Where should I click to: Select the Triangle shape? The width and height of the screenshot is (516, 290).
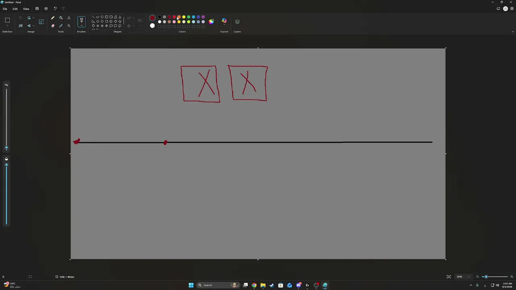[x=120, y=17]
